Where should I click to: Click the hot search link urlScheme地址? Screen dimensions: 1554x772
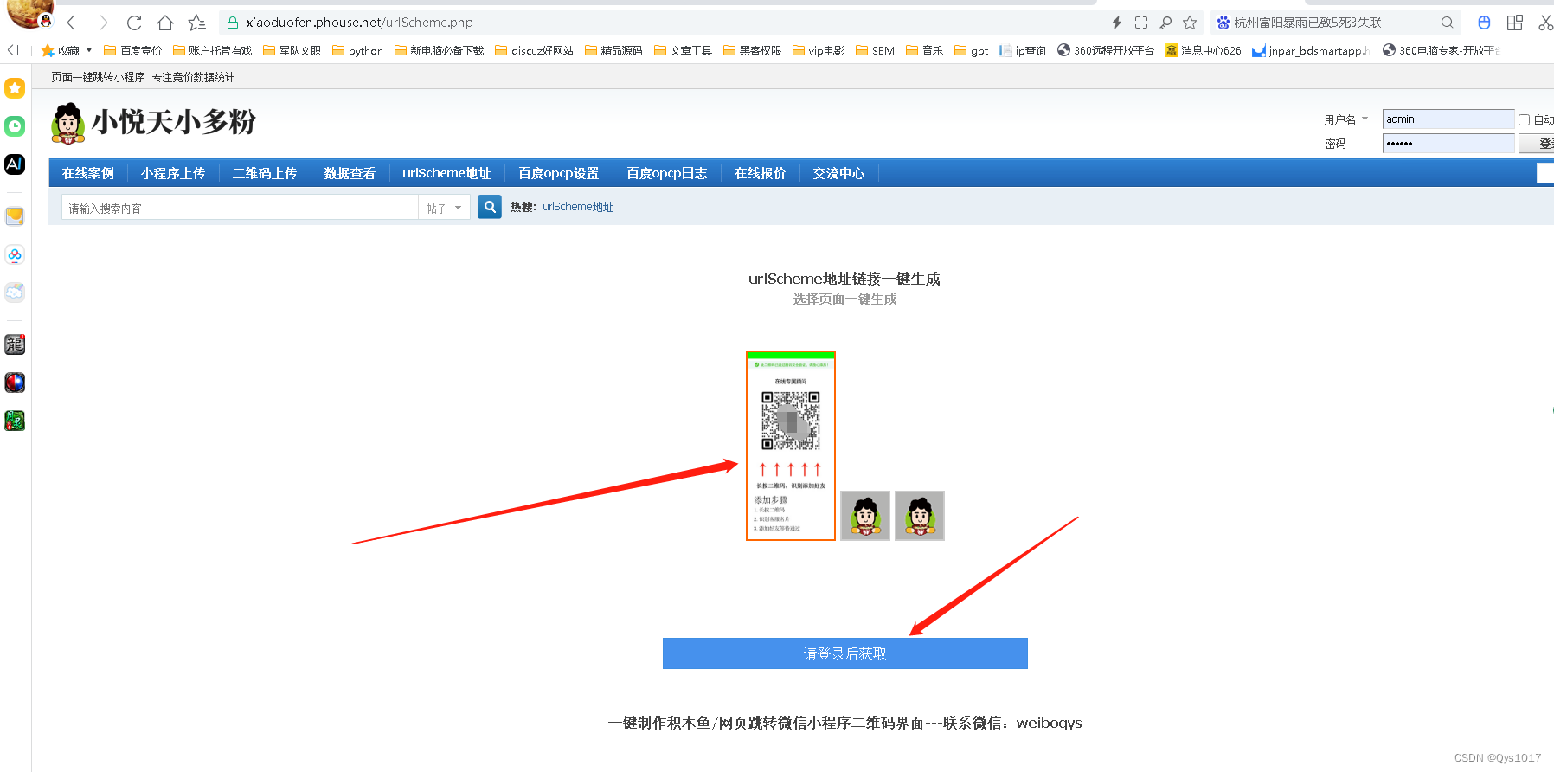coord(577,207)
